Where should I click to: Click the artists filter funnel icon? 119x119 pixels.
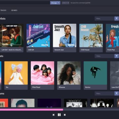117,56
